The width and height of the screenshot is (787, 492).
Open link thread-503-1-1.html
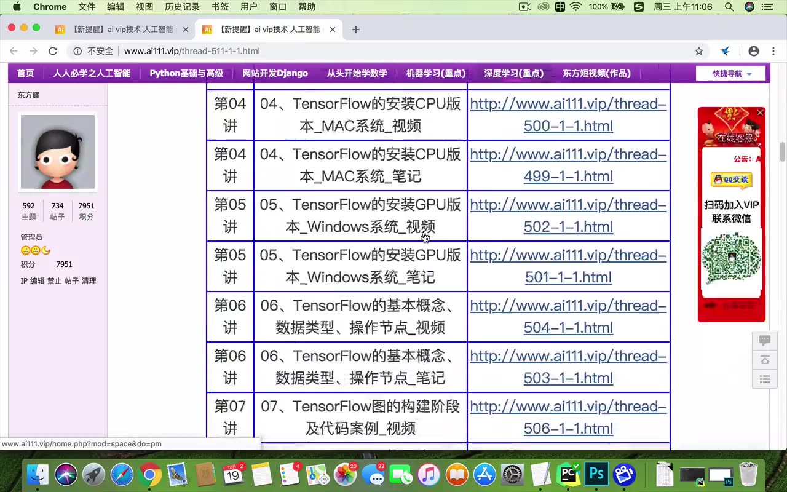pos(568,367)
